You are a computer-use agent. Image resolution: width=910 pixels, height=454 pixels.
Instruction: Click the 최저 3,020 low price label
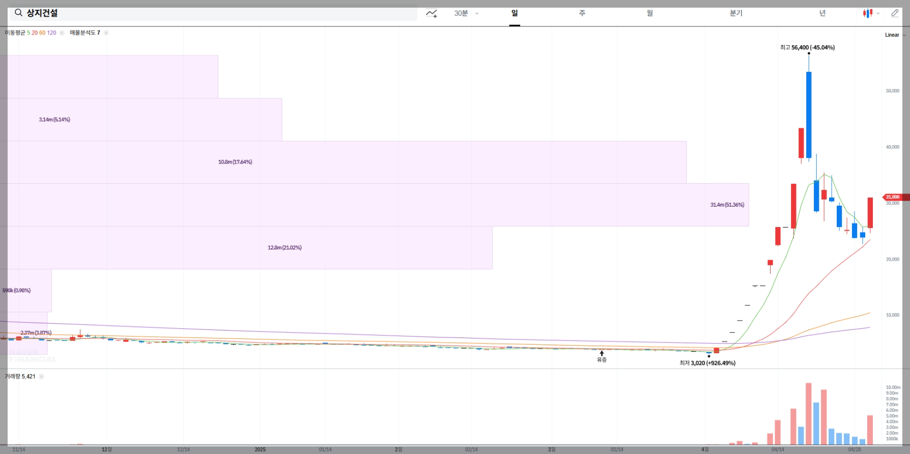[x=707, y=363]
